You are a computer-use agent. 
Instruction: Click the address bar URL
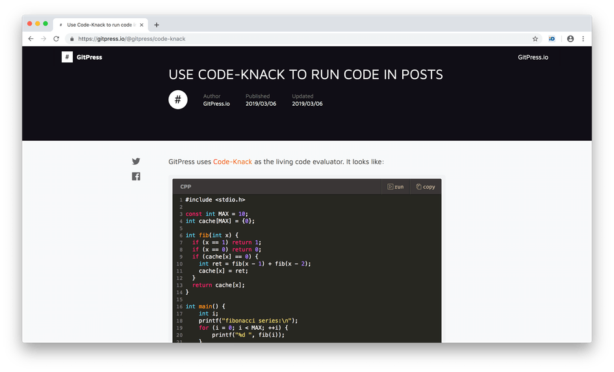tap(131, 39)
